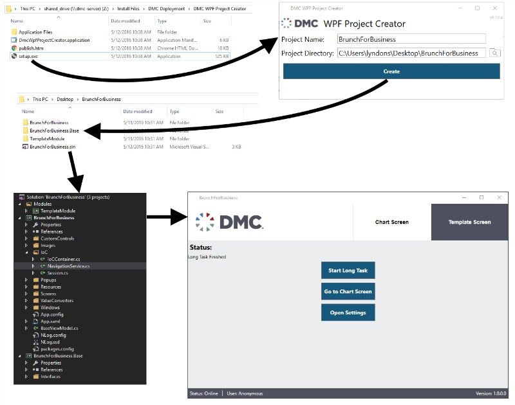Click the Open Settings button
515x405 pixels.
pos(348,312)
